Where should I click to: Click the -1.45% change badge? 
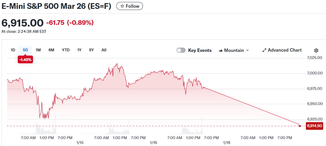25,60
